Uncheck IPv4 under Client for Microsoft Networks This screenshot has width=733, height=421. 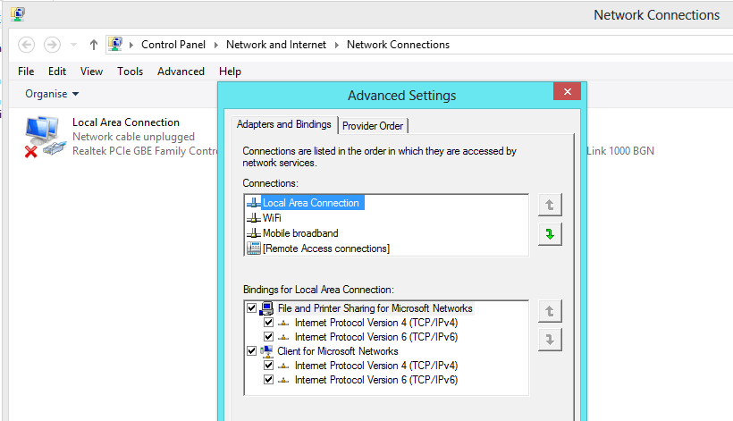pos(268,365)
